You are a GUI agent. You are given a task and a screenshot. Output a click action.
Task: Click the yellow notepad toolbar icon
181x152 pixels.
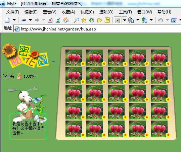click(107, 20)
